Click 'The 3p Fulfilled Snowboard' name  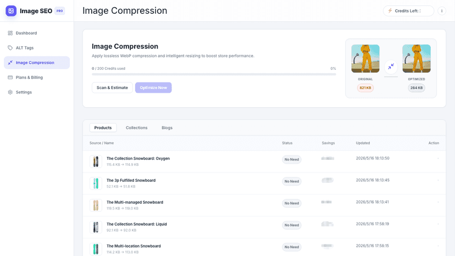click(131, 180)
